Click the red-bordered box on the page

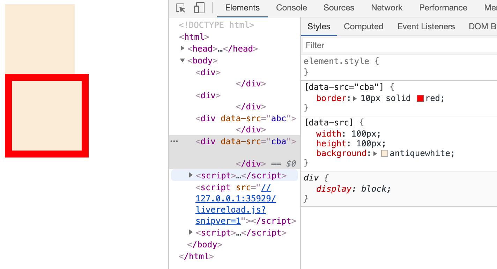(x=47, y=116)
